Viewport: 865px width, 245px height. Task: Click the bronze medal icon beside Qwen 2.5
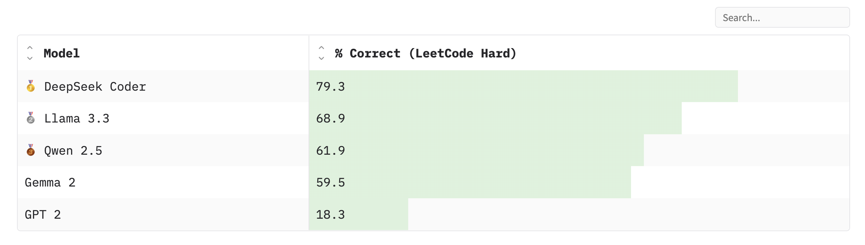click(x=30, y=151)
